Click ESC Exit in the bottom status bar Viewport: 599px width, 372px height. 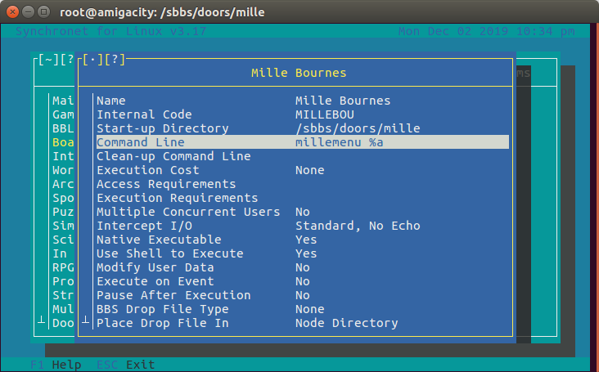click(x=125, y=365)
